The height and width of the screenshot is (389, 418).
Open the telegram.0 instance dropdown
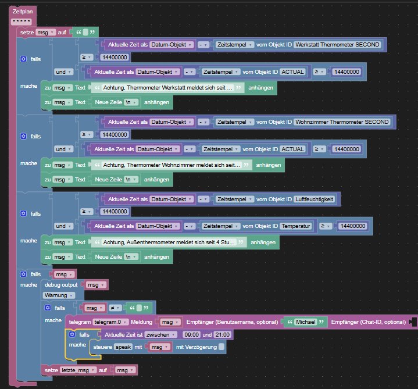click(x=110, y=322)
